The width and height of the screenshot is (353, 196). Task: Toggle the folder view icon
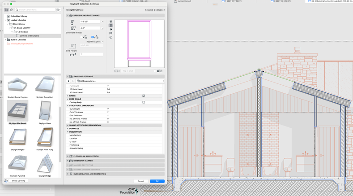(x=6, y=10)
